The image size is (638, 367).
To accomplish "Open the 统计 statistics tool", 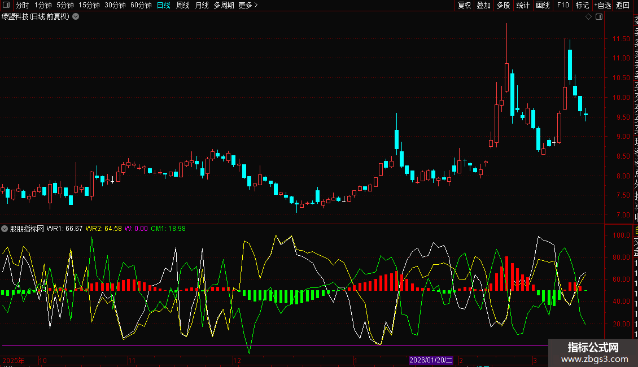I will (523, 5).
